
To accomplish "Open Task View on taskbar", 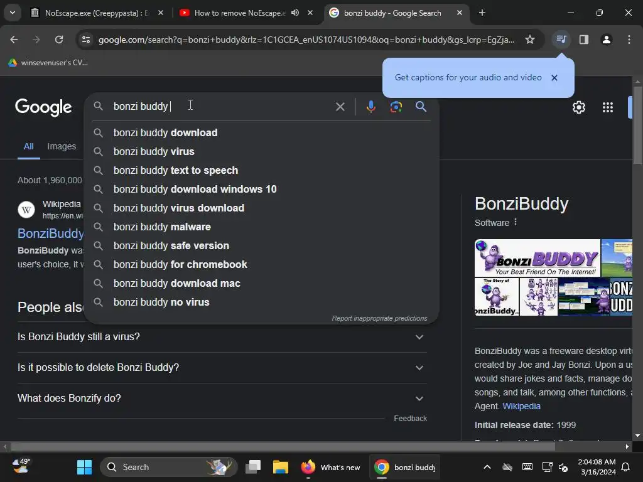I will coord(253,467).
